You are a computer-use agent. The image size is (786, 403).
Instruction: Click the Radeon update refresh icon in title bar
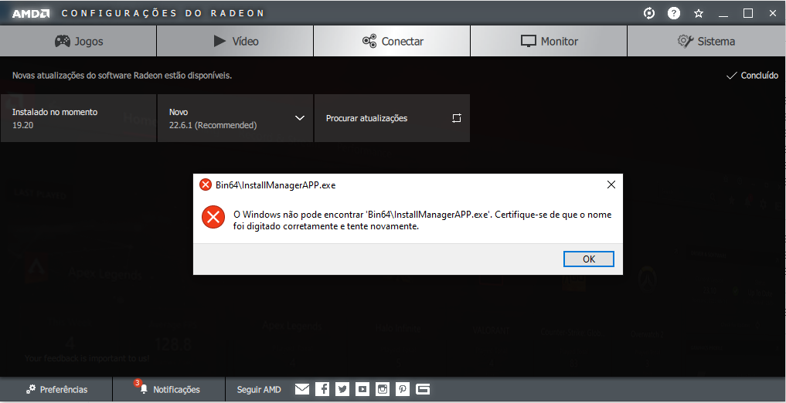[649, 14]
